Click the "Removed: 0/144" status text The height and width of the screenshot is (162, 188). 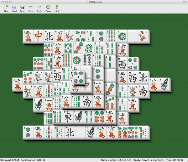10,160
